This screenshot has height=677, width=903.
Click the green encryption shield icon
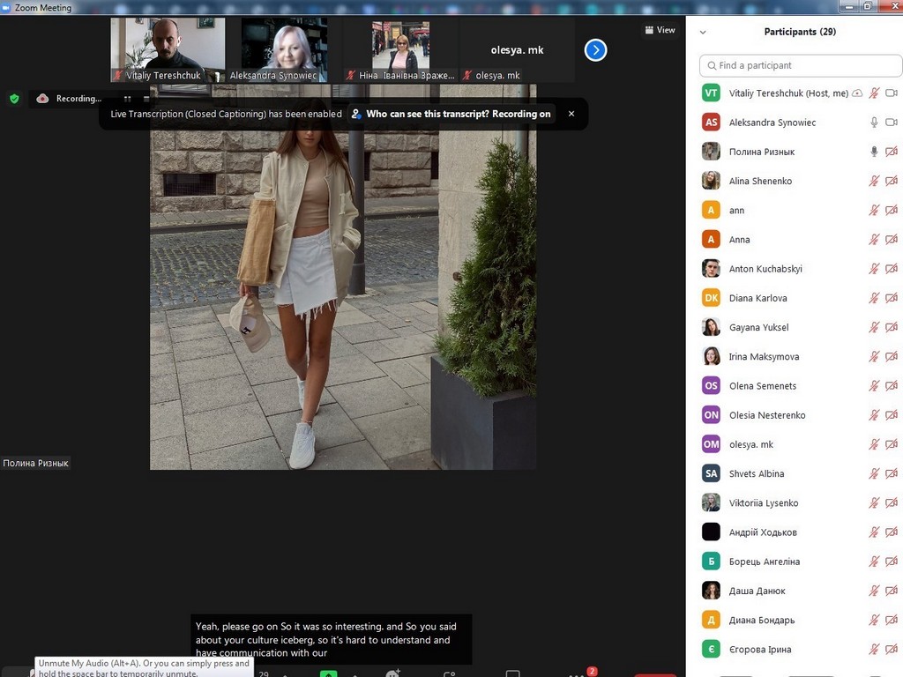[x=14, y=99]
